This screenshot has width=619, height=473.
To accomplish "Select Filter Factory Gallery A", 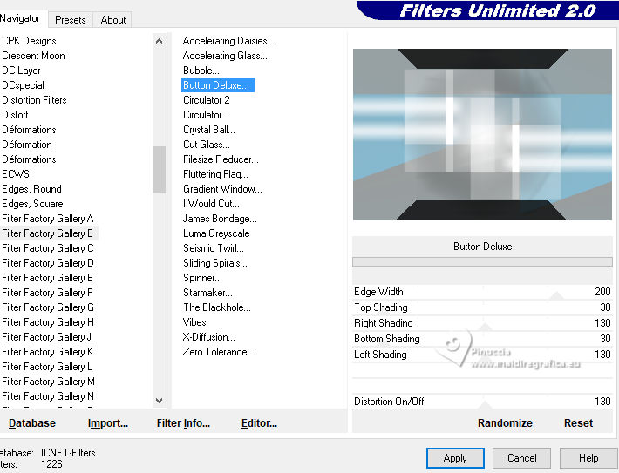I will pos(47,219).
